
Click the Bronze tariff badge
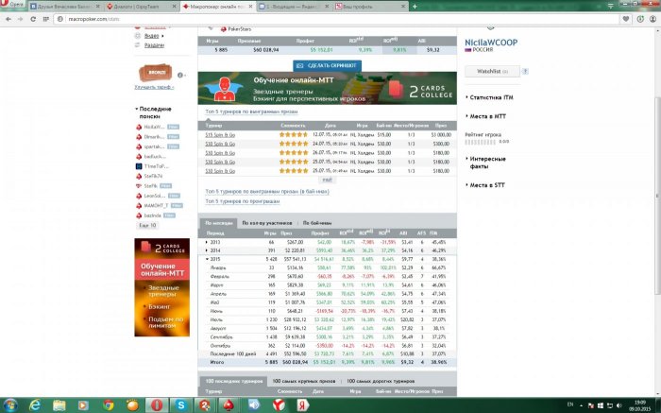point(155,73)
